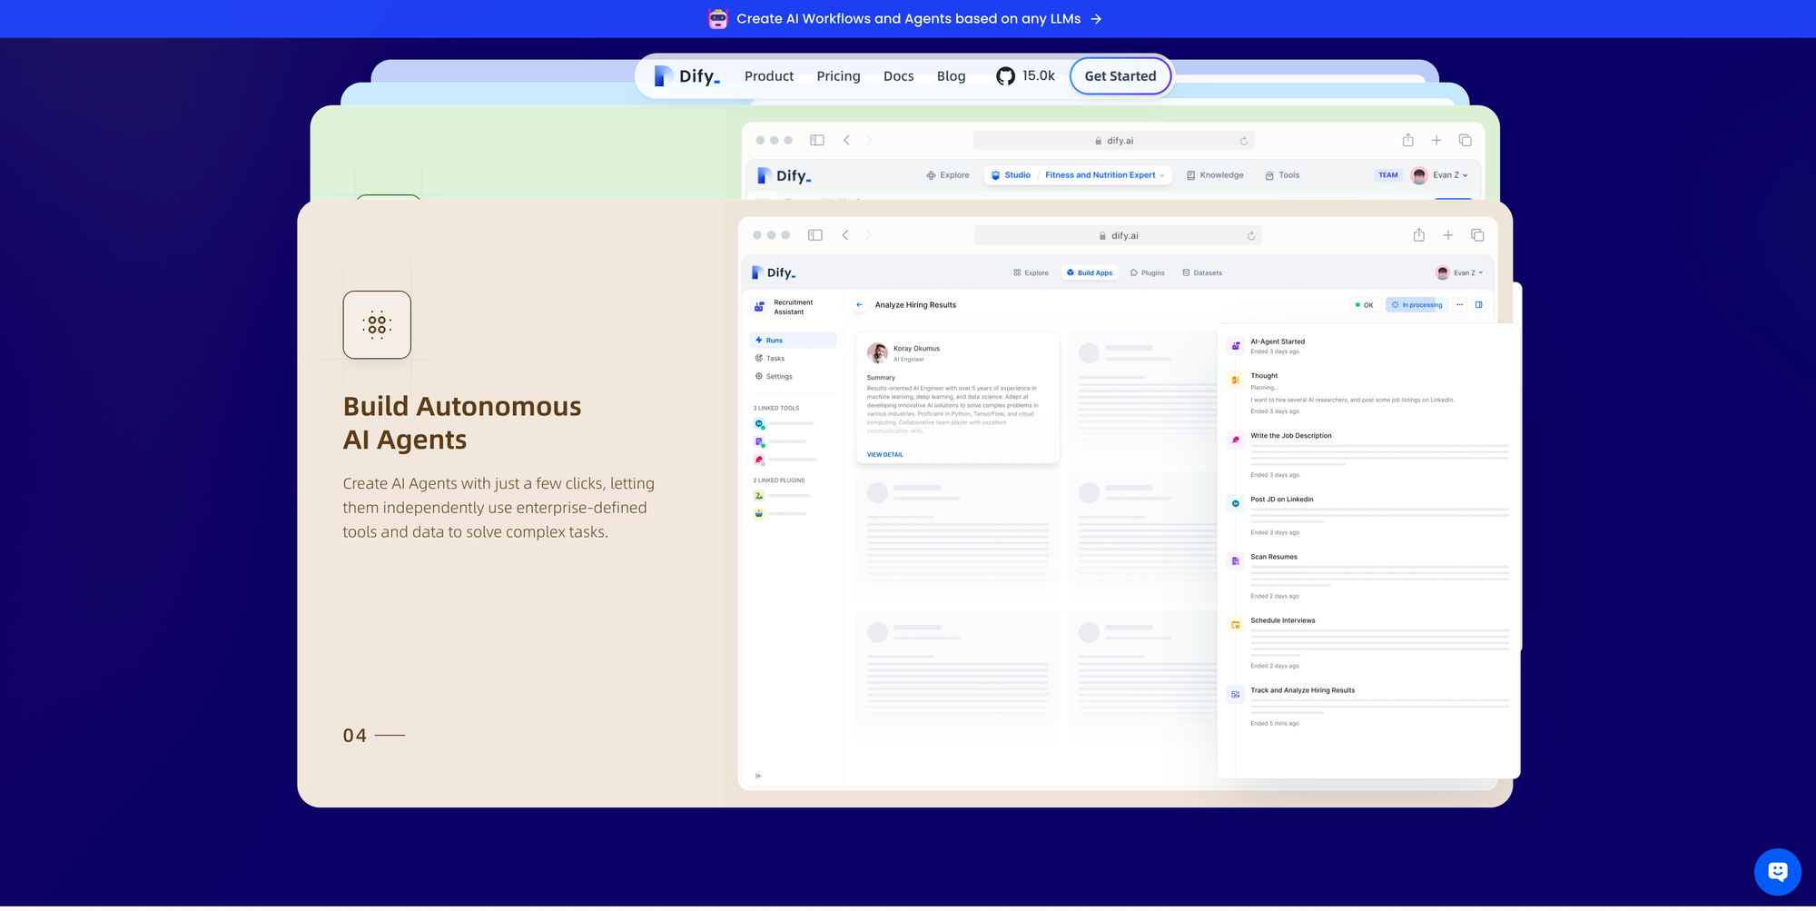Image resolution: width=1816 pixels, height=911 pixels.
Task: Click Get Started button
Action: tap(1120, 76)
